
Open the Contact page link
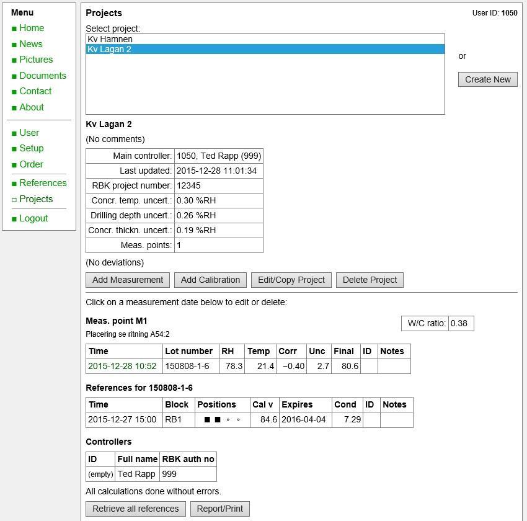tap(35, 91)
